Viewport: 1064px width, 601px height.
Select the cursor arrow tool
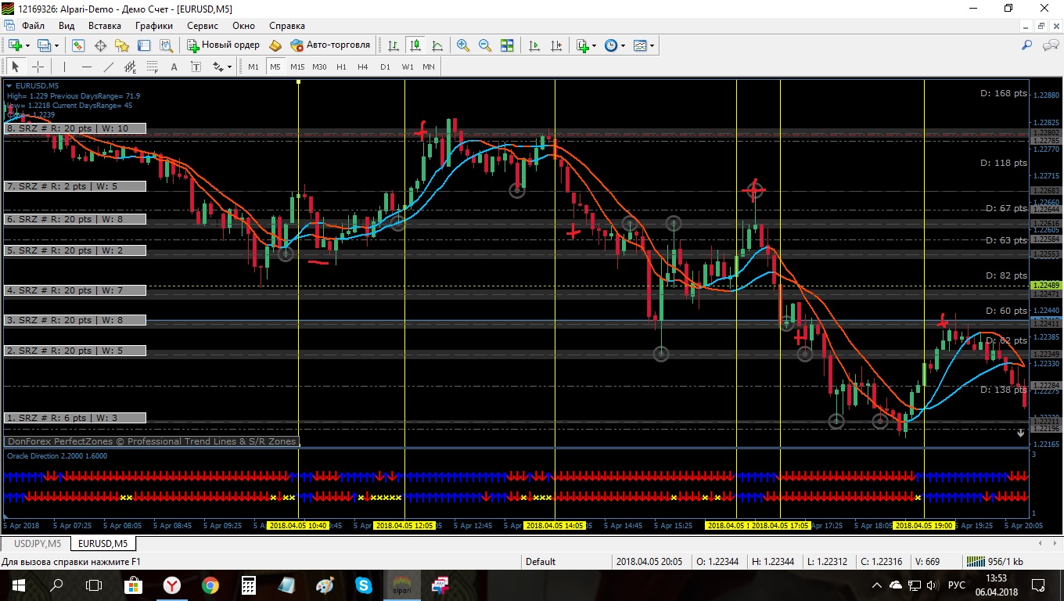tap(15, 67)
